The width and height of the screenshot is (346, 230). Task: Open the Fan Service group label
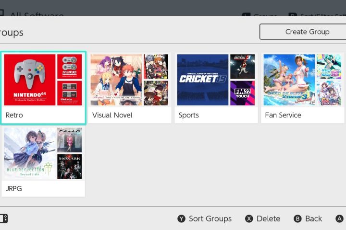pyautogui.click(x=283, y=115)
